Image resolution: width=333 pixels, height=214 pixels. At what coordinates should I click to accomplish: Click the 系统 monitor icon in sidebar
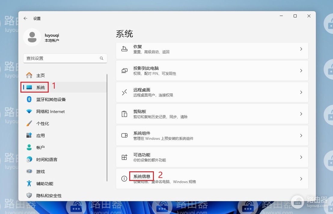pyautogui.click(x=29, y=87)
